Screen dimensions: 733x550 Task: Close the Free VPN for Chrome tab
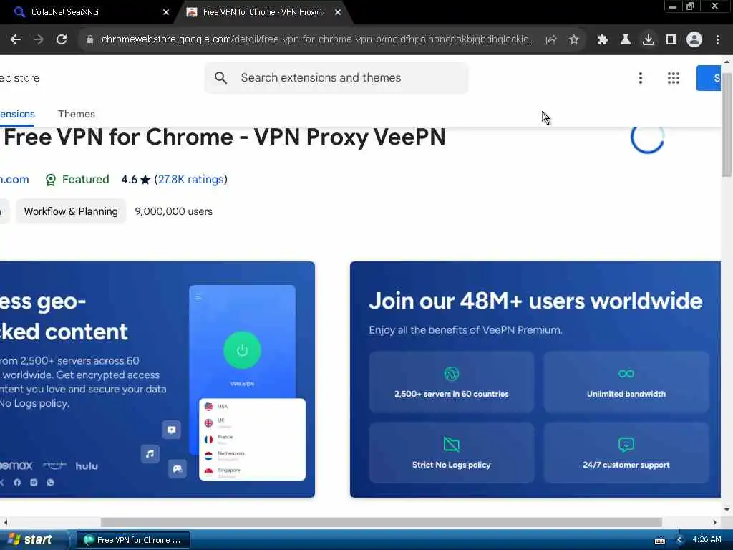pos(338,13)
